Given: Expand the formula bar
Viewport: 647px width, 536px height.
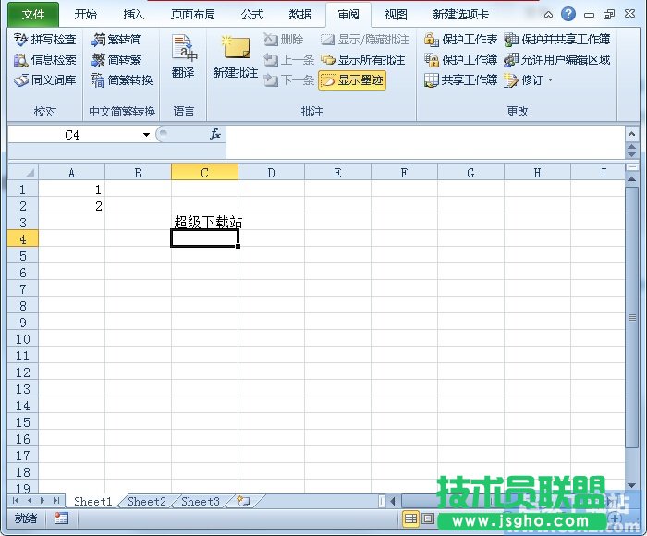Looking at the screenshot, I should pos(632,135).
